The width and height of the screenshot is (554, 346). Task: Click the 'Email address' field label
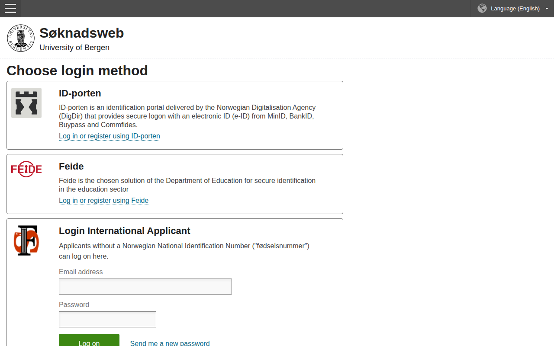(x=81, y=272)
